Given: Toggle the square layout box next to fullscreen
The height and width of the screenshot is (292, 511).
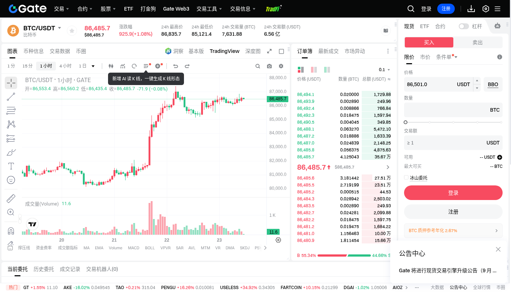Looking at the screenshot, I should tap(281, 51).
